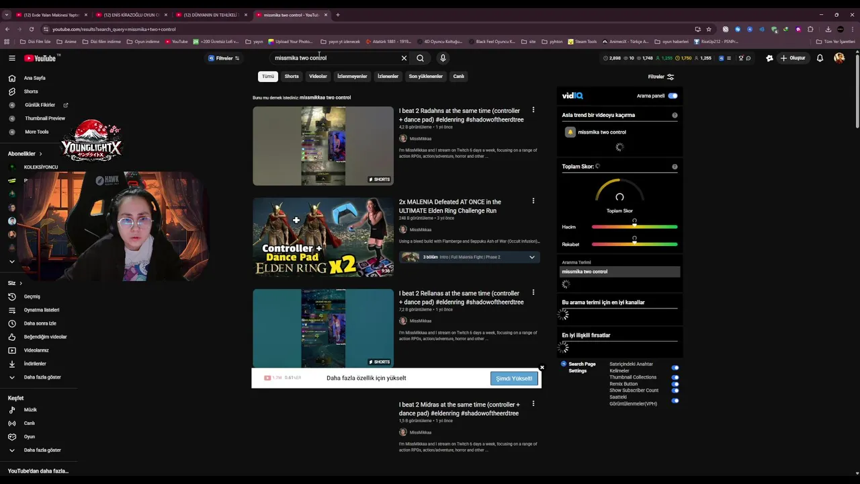
Task: Select the 'Shorts' filter chip
Action: [x=292, y=77]
